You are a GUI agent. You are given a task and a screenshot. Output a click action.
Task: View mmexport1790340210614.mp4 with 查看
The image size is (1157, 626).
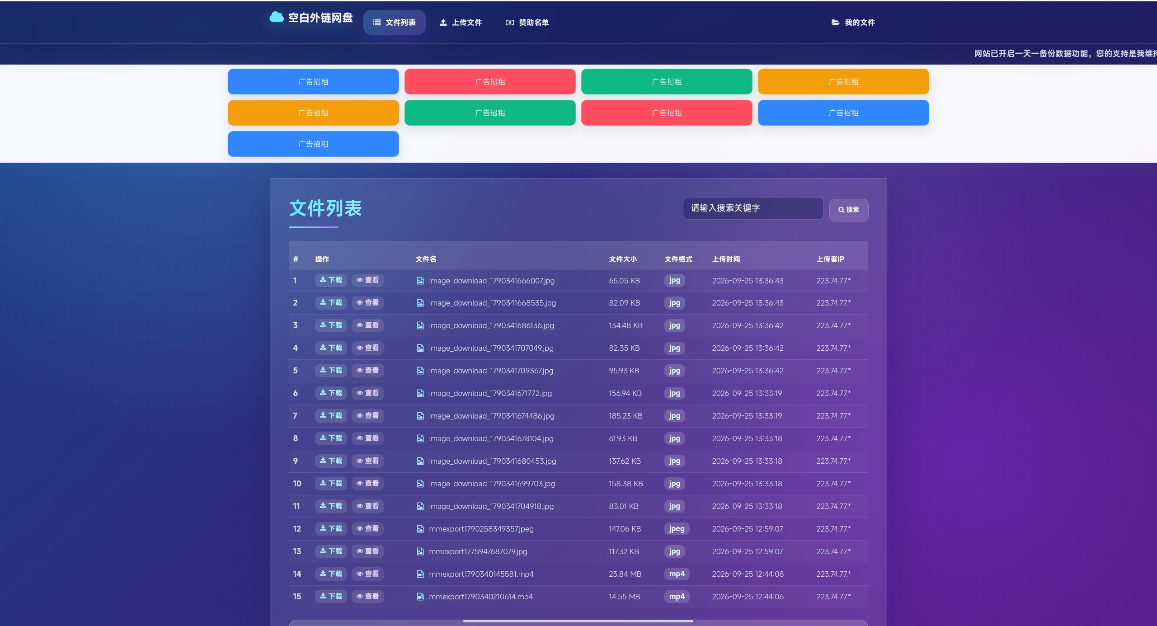tap(367, 596)
